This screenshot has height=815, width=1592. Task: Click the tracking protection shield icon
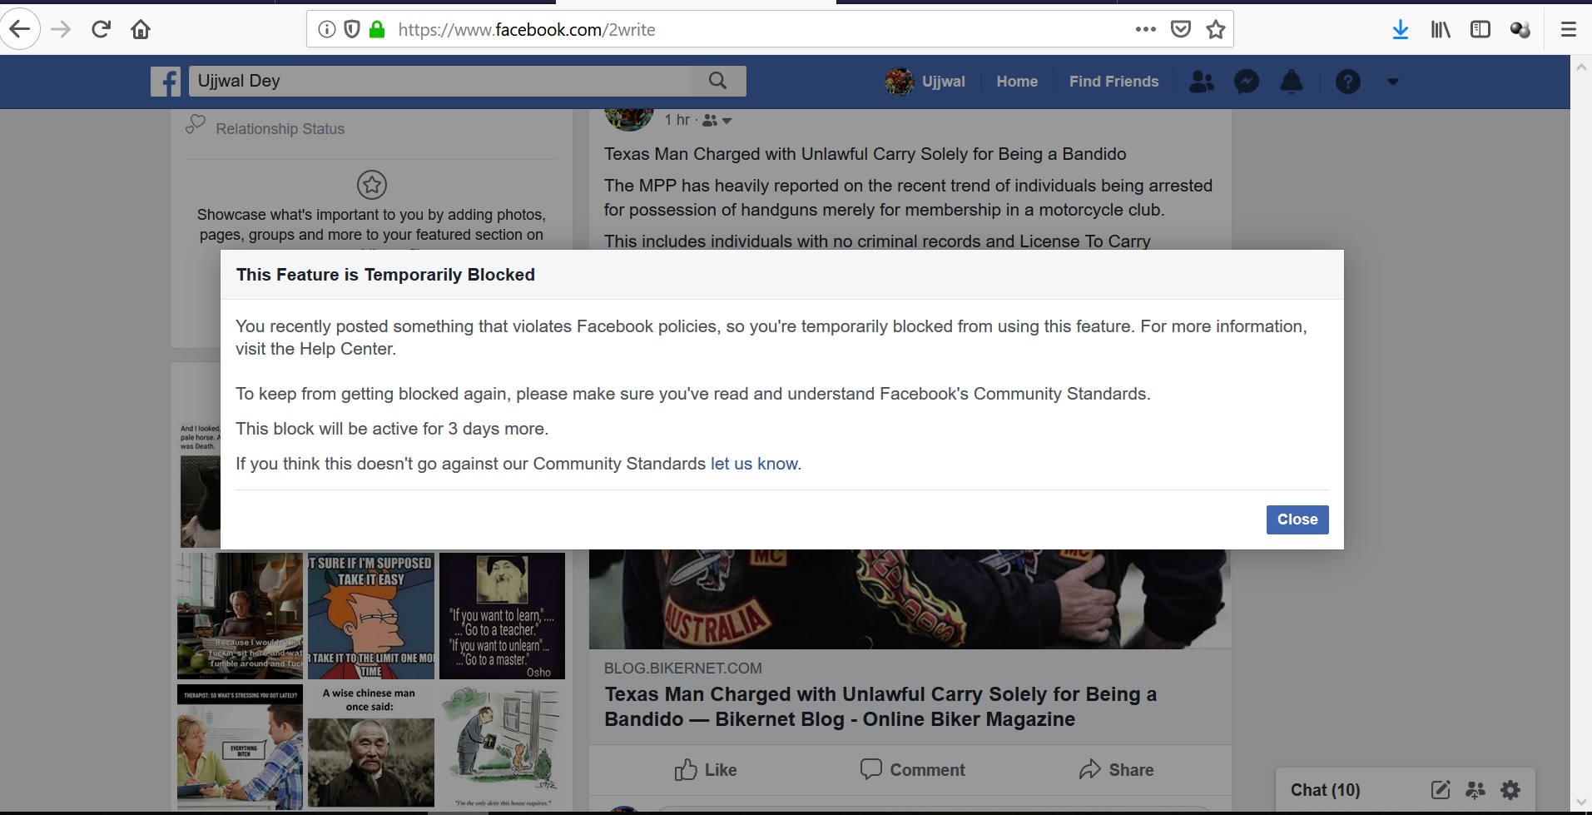(x=352, y=30)
